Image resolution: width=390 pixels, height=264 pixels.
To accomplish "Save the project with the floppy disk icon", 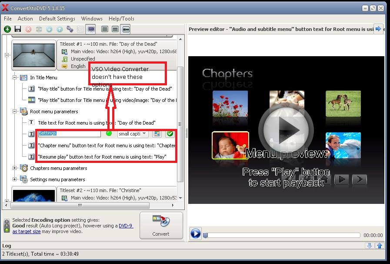I will (18, 29).
